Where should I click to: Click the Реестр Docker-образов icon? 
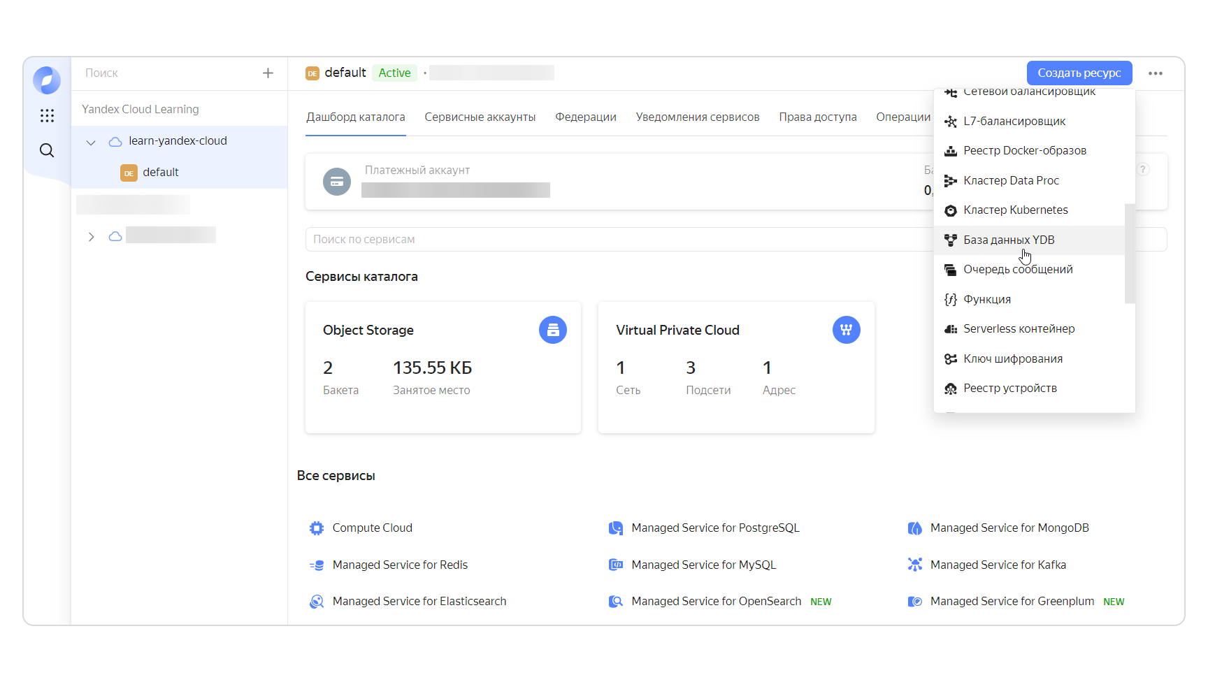[951, 151]
